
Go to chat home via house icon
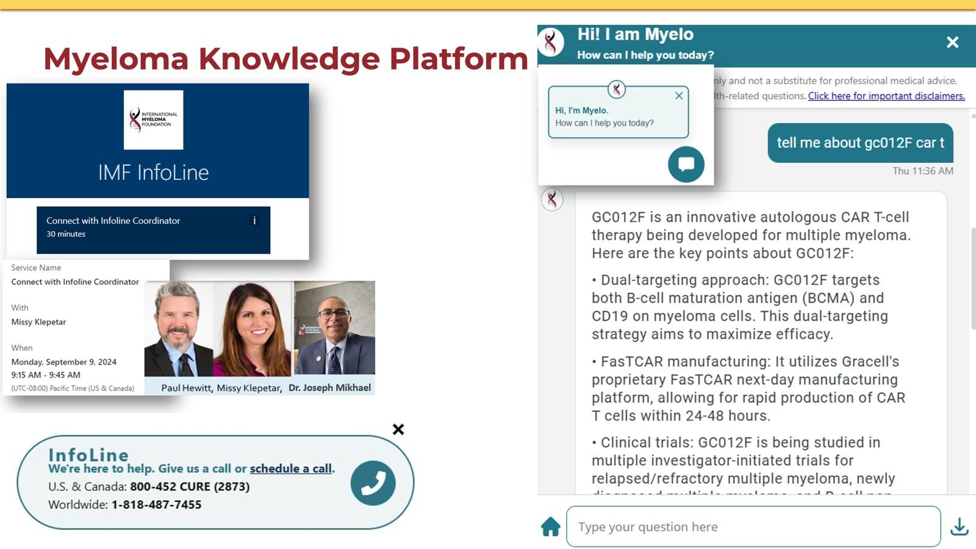click(x=550, y=526)
